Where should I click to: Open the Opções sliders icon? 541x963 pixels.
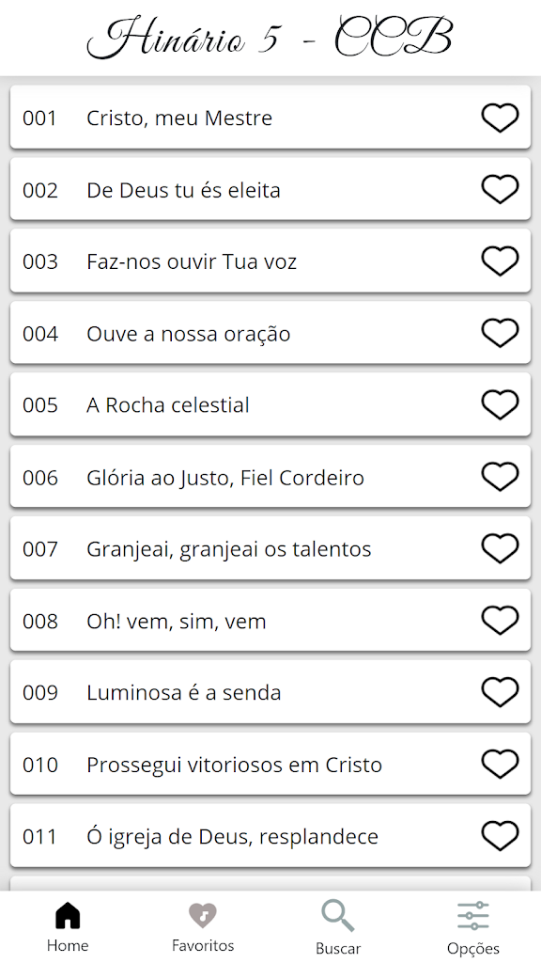click(x=473, y=916)
